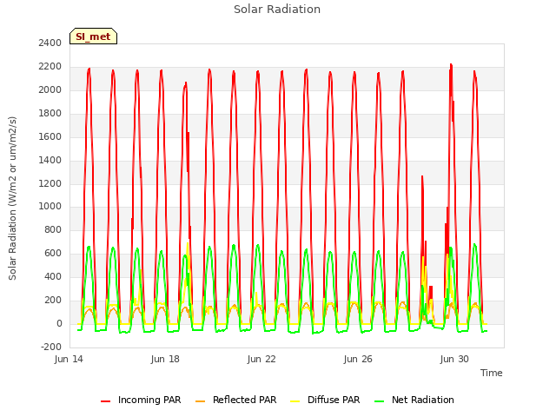This screenshot has width=556, height=417.
Task: Click the 600 y-axis tick label
Action: pos(53,253)
